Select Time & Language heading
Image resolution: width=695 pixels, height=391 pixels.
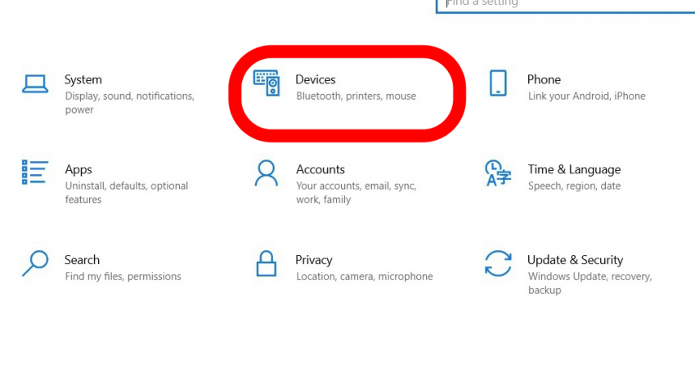tap(574, 170)
